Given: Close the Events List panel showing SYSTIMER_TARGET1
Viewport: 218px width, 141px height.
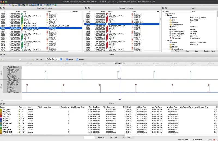Looking at the screenshot, I should (86, 8).
